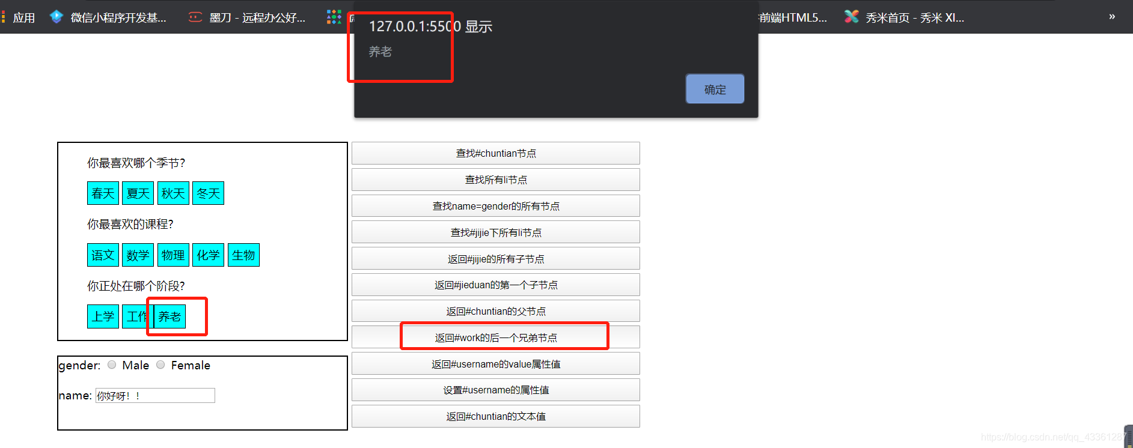Click the 化学 course item
1133x448 pixels.
point(208,255)
